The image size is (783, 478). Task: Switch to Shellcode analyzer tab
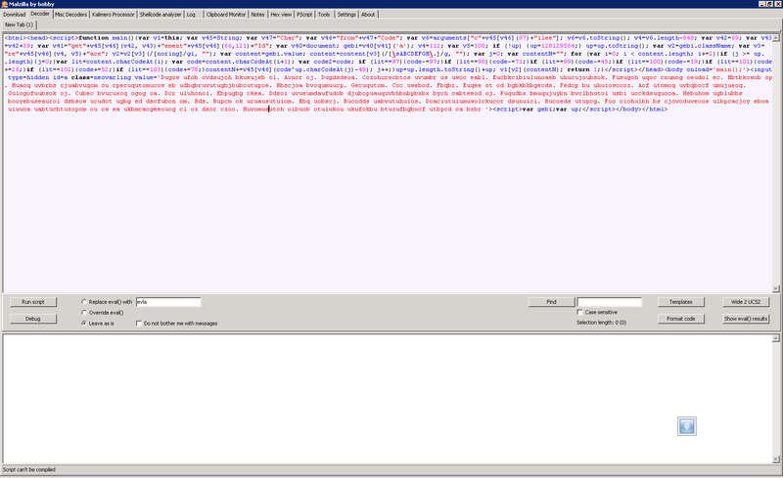coord(161,15)
